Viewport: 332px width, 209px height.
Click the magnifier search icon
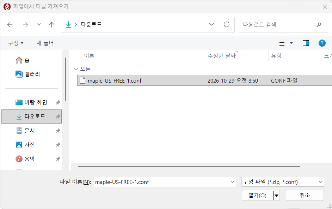point(319,25)
